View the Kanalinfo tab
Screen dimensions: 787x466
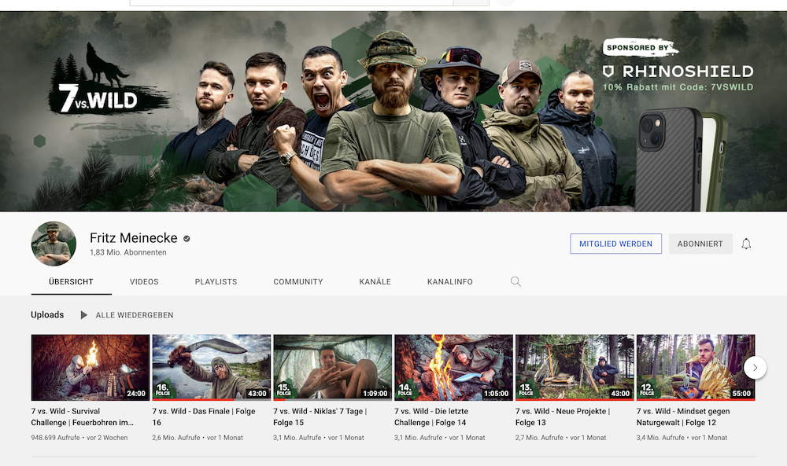click(449, 281)
